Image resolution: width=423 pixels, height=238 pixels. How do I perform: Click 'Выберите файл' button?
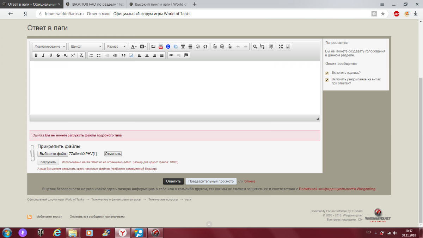point(53,154)
